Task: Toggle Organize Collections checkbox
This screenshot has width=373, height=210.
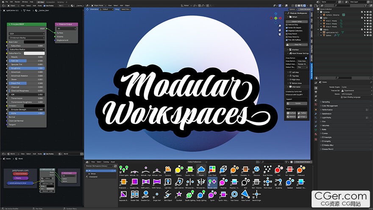Action: click(287, 31)
